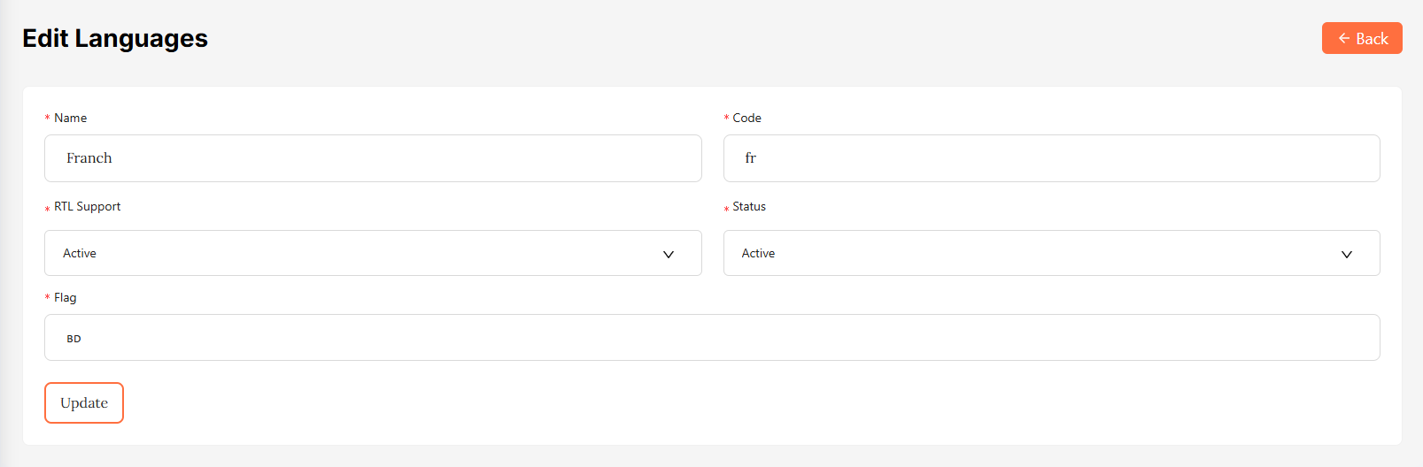Click the Name field label
Screen dimensions: 1423x467
70,118
